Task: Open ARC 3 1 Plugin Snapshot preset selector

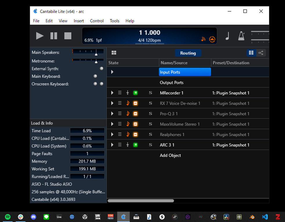Action: tap(231, 145)
